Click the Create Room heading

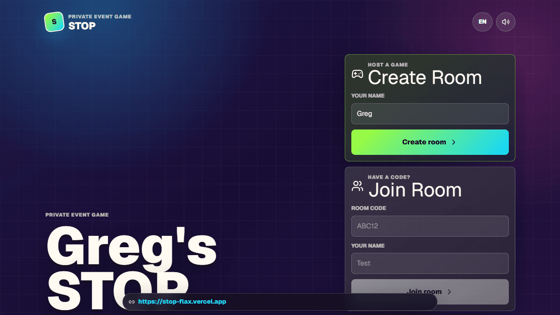pyautogui.click(x=425, y=77)
